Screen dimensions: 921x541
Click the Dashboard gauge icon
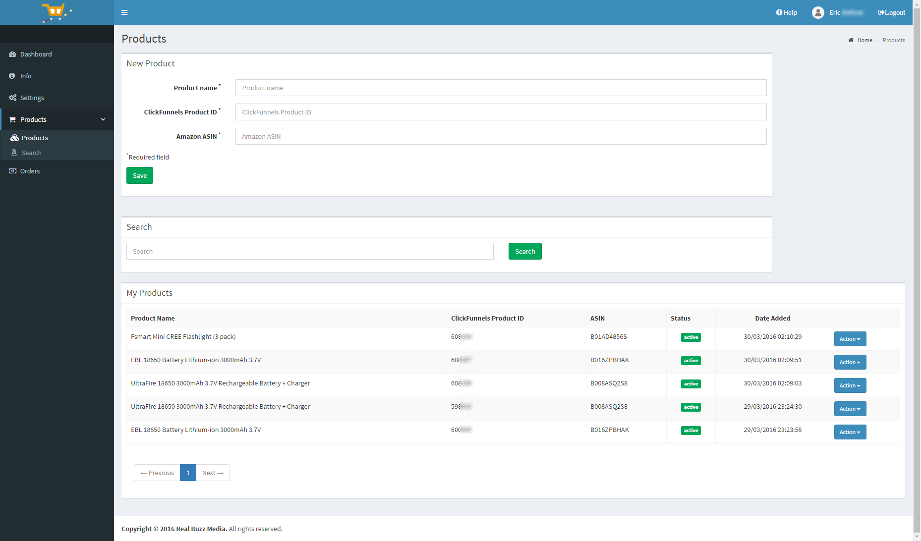pos(12,54)
